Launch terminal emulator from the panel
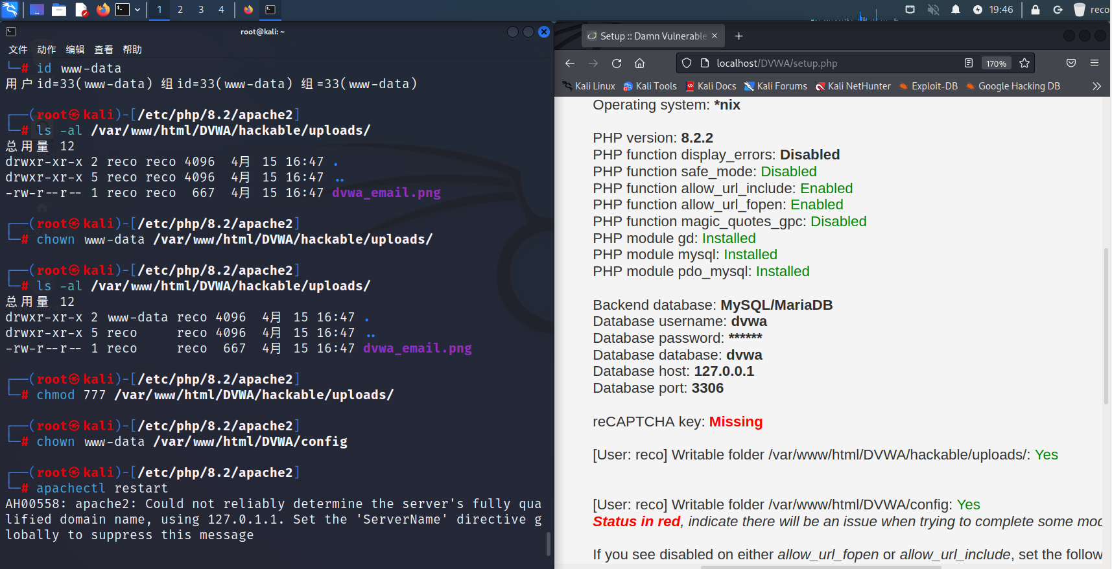Image resolution: width=1112 pixels, height=569 pixels. (x=123, y=10)
